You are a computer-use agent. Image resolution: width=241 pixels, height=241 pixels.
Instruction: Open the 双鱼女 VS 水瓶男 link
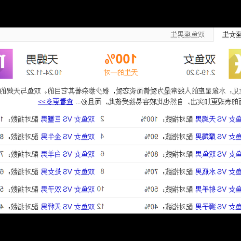218,172
